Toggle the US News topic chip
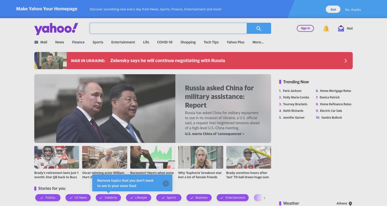 point(78,198)
